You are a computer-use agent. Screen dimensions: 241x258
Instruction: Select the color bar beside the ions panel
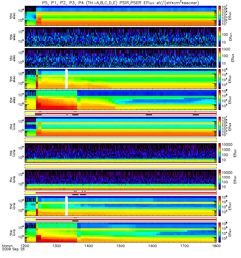(x=219, y=233)
